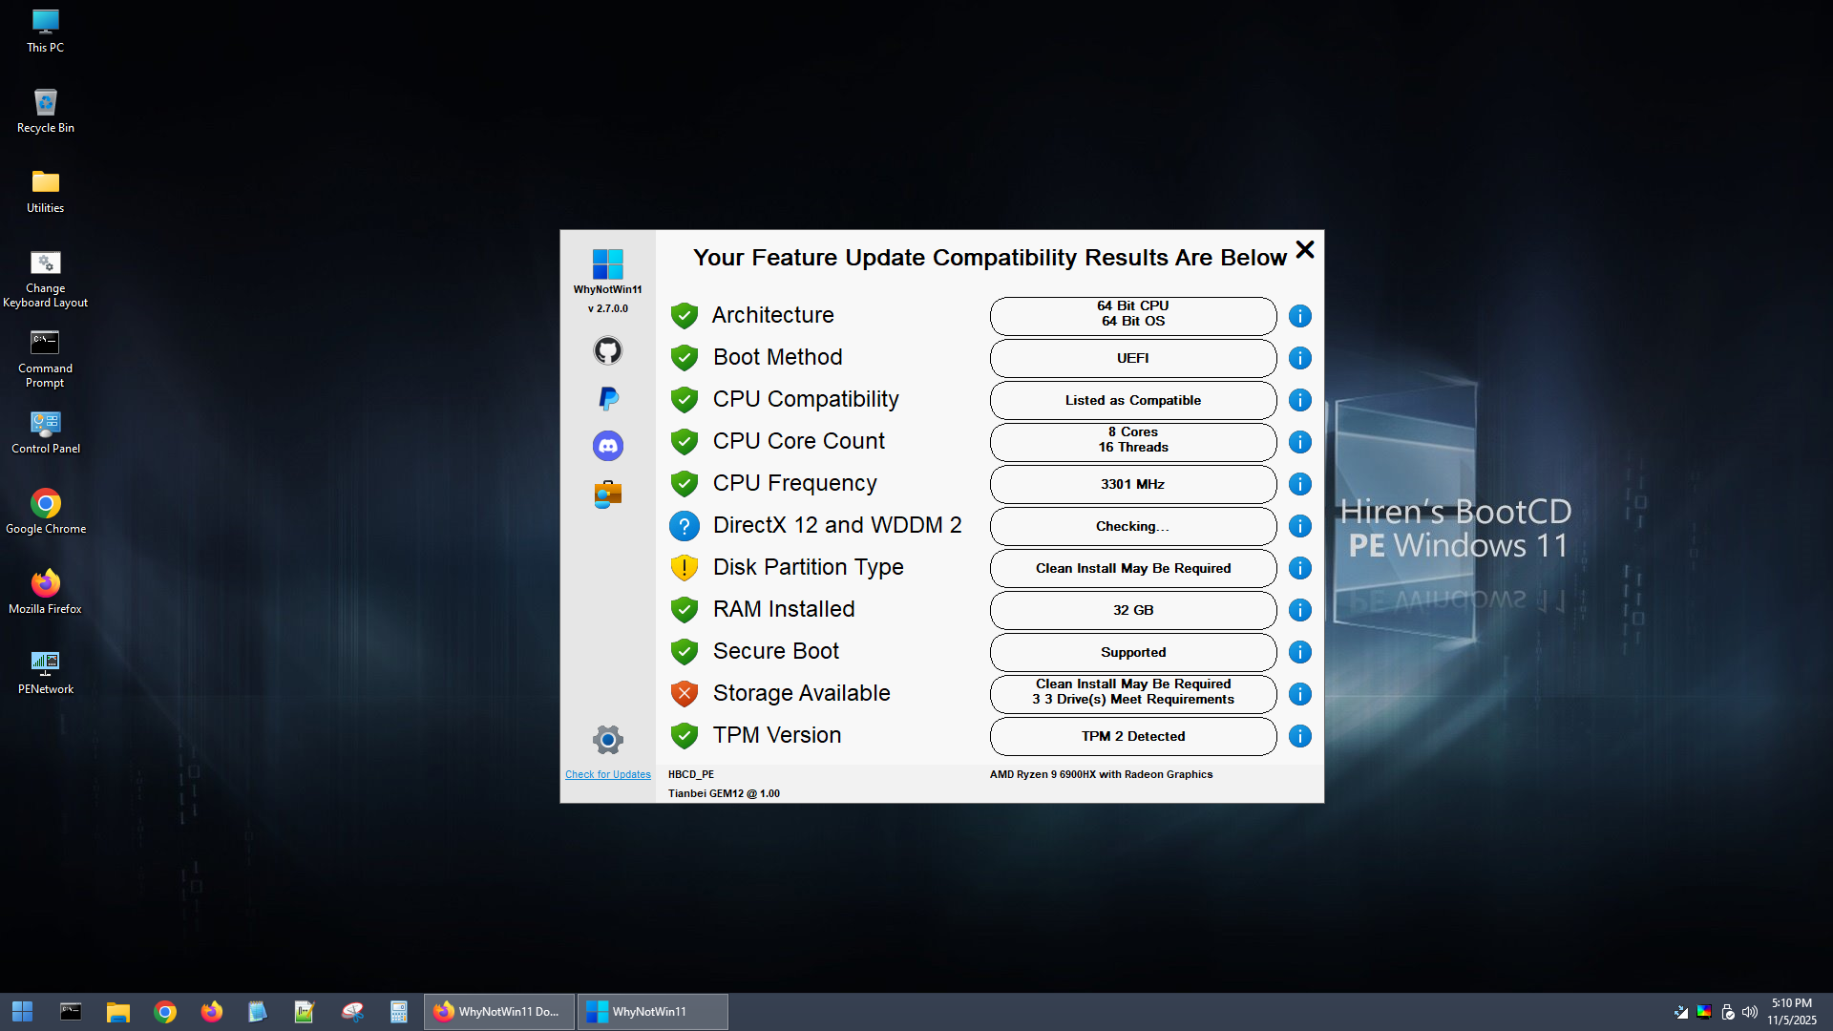
Task: Click the Listed as Compatible result box
Action: [1132, 400]
